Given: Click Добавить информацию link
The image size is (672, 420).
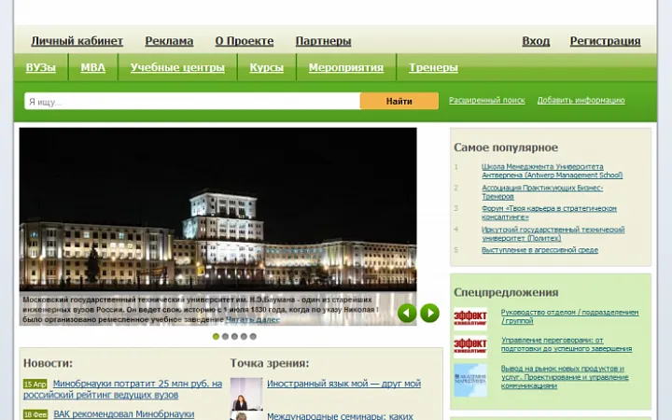Looking at the screenshot, I should point(581,100).
